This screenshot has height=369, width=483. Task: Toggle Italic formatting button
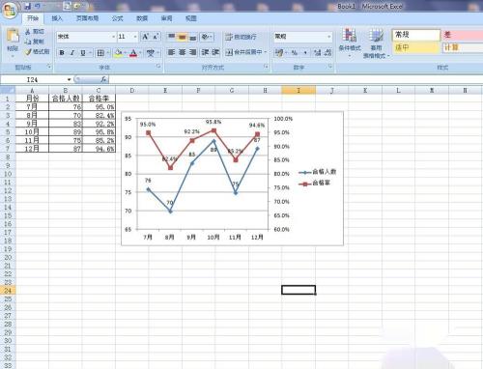tap(72, 52)
